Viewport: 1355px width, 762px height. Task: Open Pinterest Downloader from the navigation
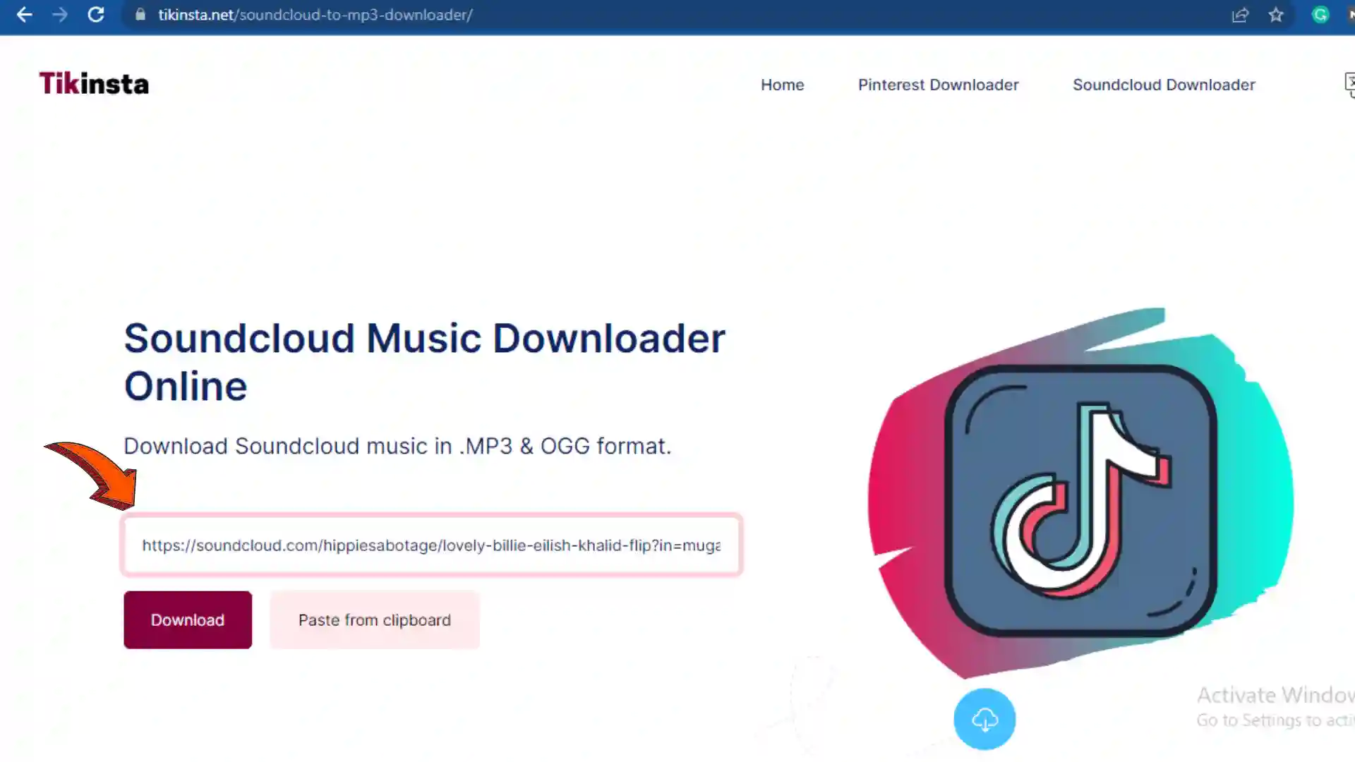[938, 85]
